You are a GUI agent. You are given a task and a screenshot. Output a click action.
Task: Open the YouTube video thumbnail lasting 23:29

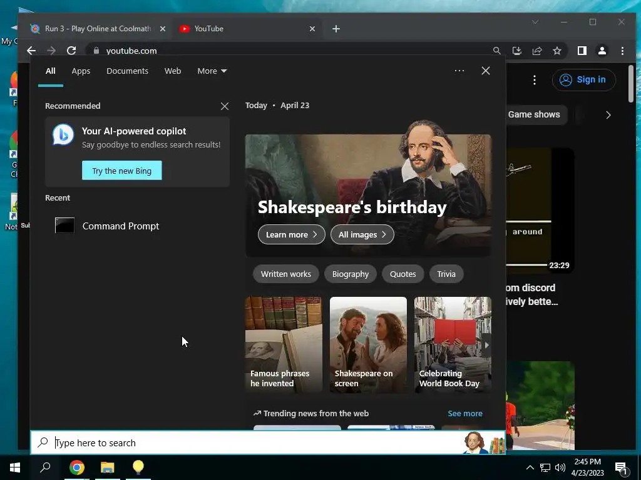[540, 211]
